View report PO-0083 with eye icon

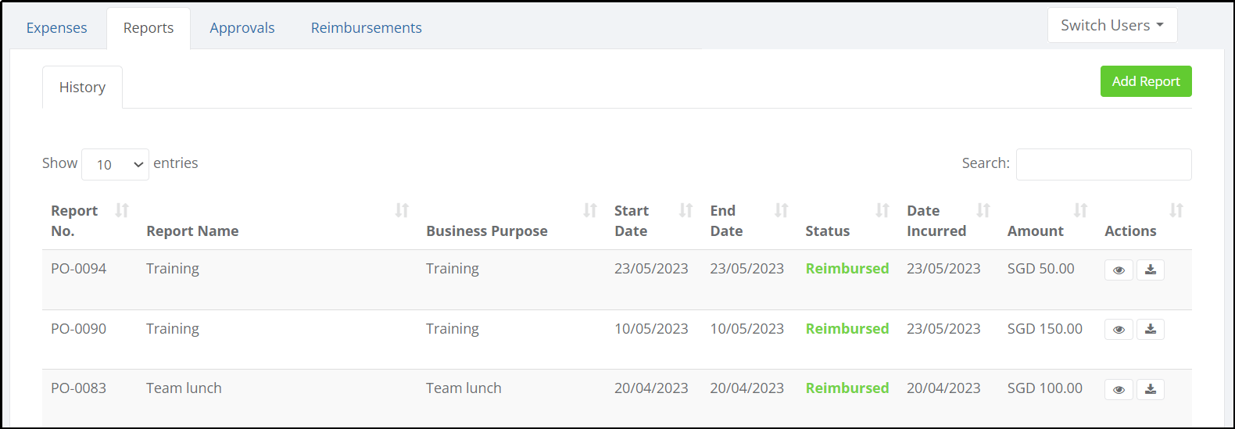pyautogui.click(x=1119, y=389)
